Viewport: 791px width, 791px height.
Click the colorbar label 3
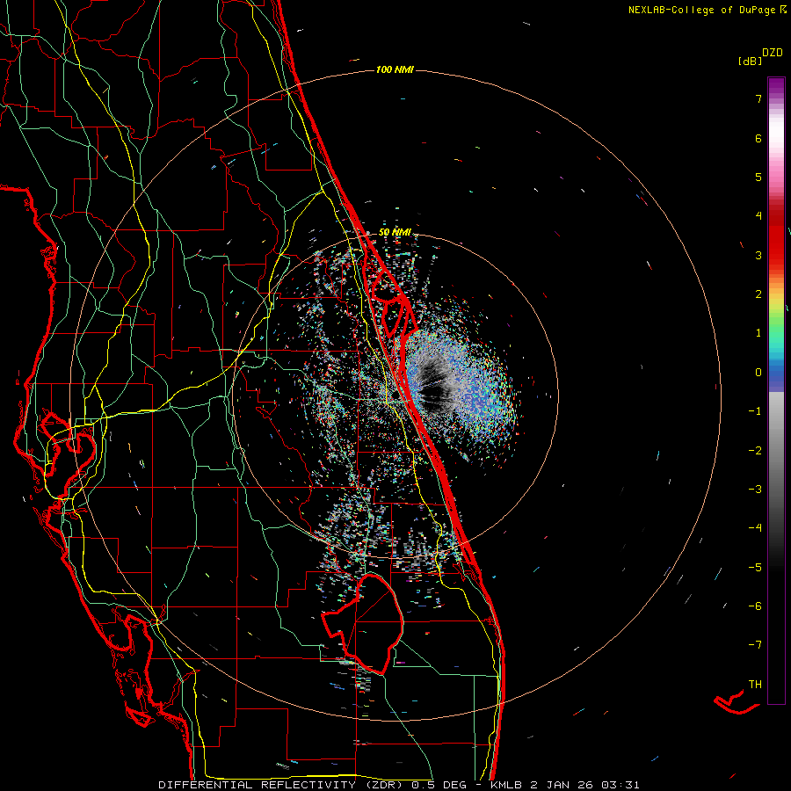pyautogui.click(x=758, y=255)
